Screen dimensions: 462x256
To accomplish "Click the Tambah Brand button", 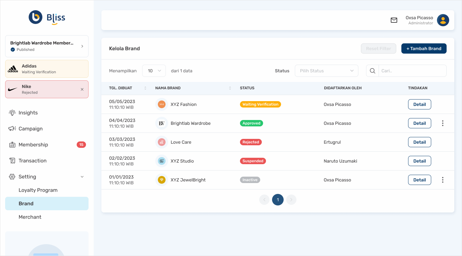I will click(424, 49).
